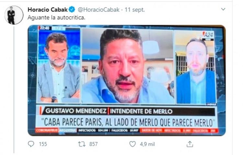Click the A24 channel logo in image
The width and height of the screenshot is (243, 155).
tap(208, 35)
